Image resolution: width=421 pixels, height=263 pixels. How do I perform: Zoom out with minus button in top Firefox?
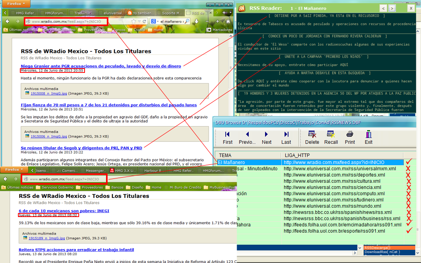(x=207, y=21)
